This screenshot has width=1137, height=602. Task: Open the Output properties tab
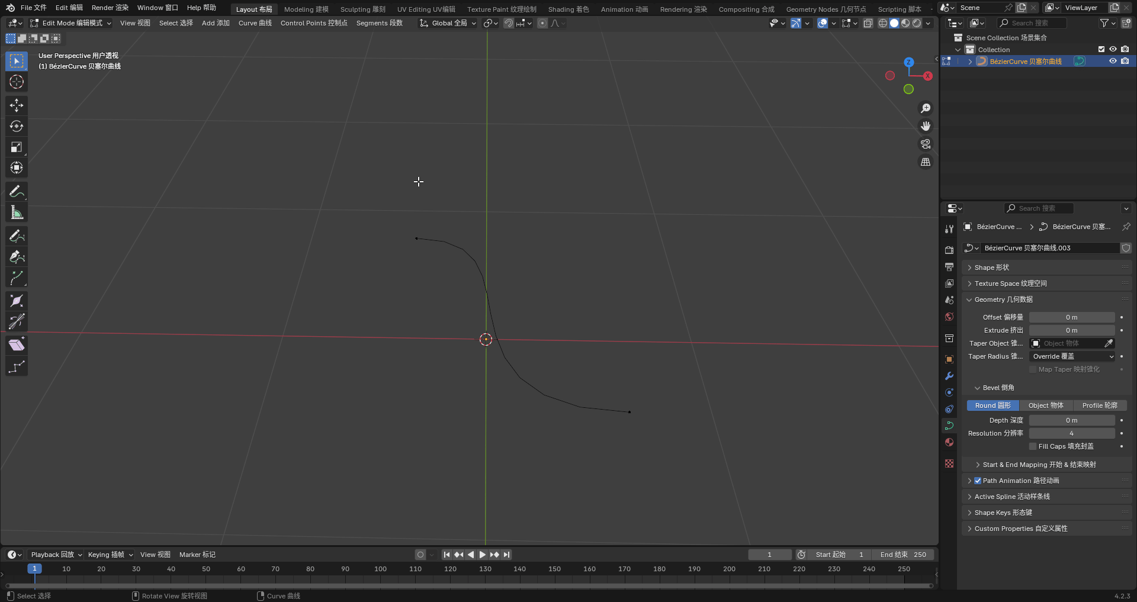tap(949, 266)
